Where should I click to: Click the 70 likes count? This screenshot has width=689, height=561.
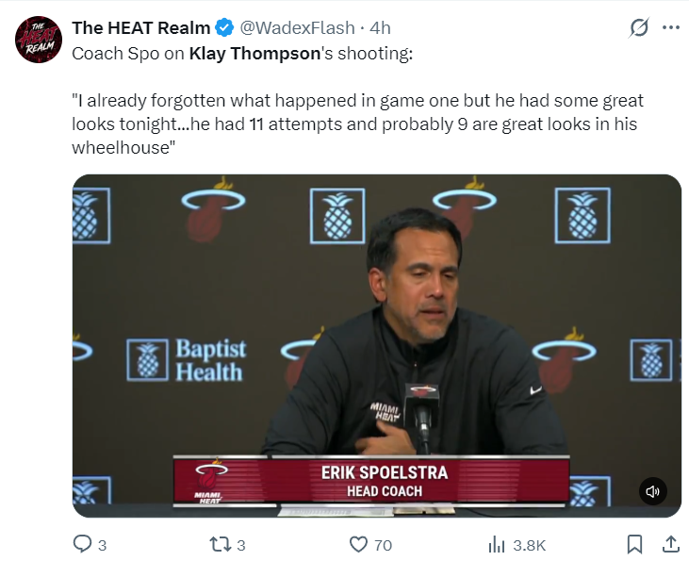pyautogui.click(x=384, y=546)
